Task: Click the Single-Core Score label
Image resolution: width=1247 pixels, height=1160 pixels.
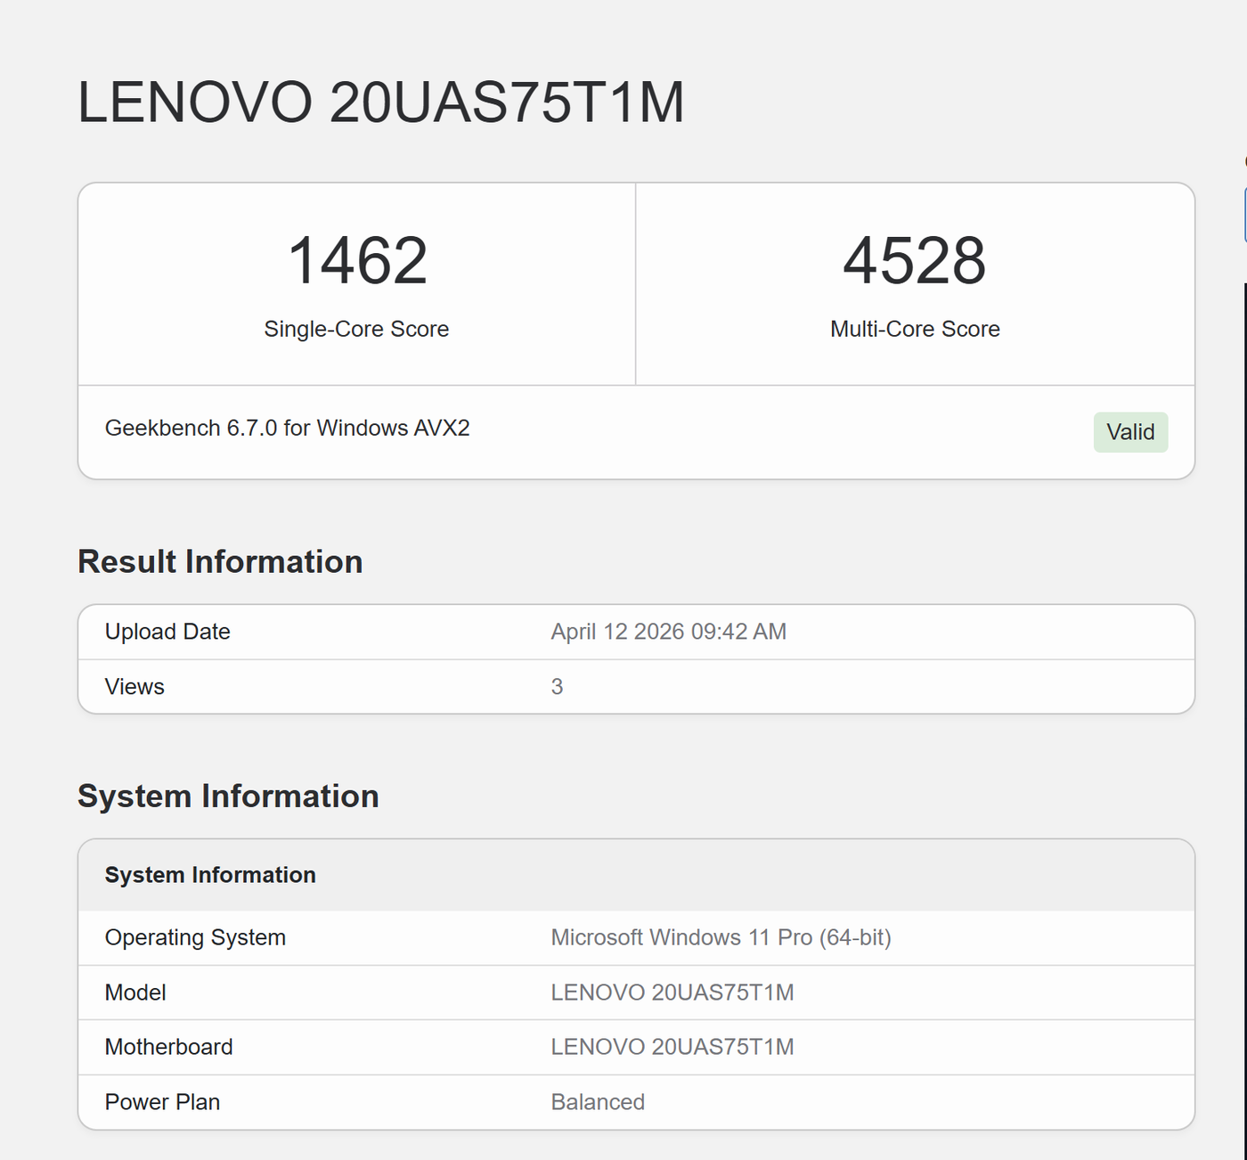Action: (356, 329)
